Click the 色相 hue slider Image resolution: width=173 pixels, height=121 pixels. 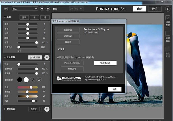click(x=28, y=87)
